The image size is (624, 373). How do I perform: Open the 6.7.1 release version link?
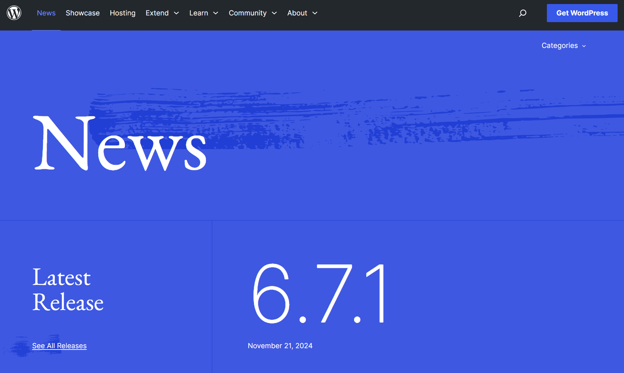(319, 294)
